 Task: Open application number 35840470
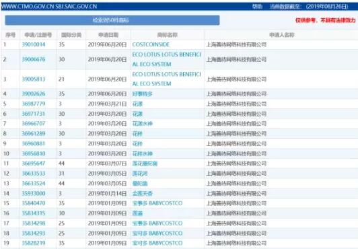tap(34, 203)
